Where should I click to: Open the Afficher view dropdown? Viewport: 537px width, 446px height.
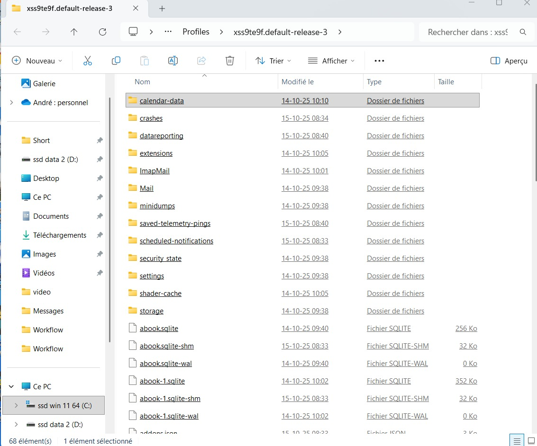[331, 61]
